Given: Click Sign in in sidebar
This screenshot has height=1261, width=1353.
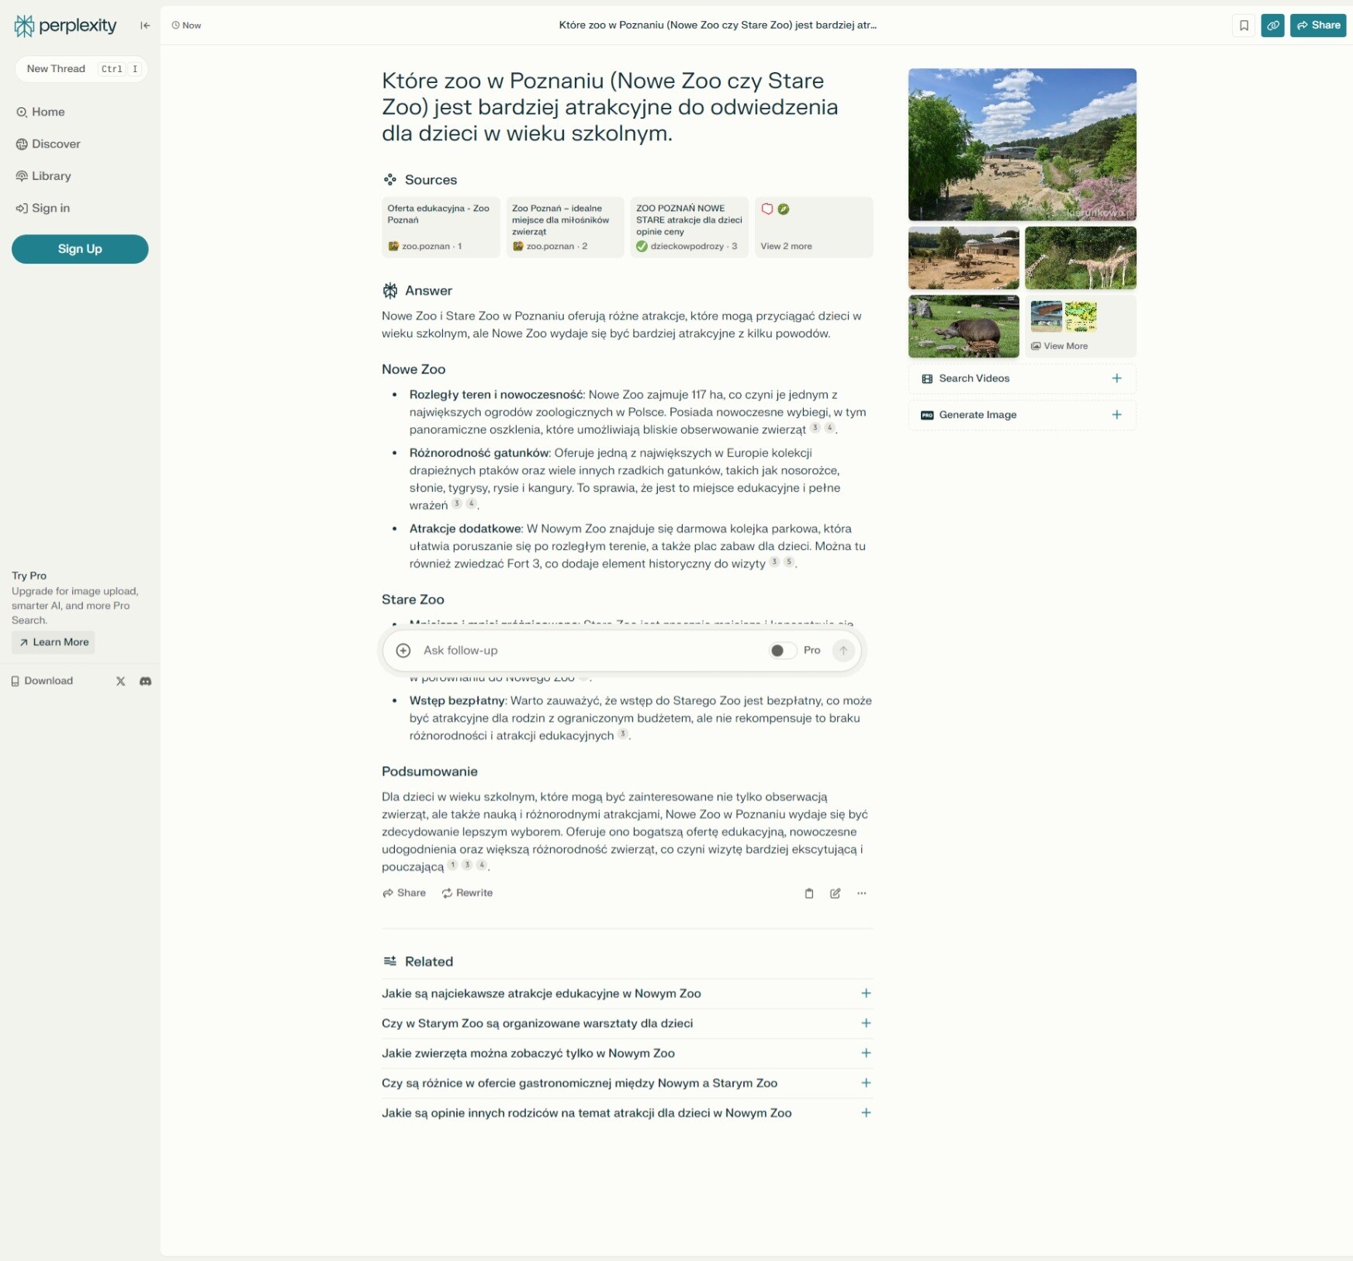Looking at the screenshot, I should pos(43,208).
